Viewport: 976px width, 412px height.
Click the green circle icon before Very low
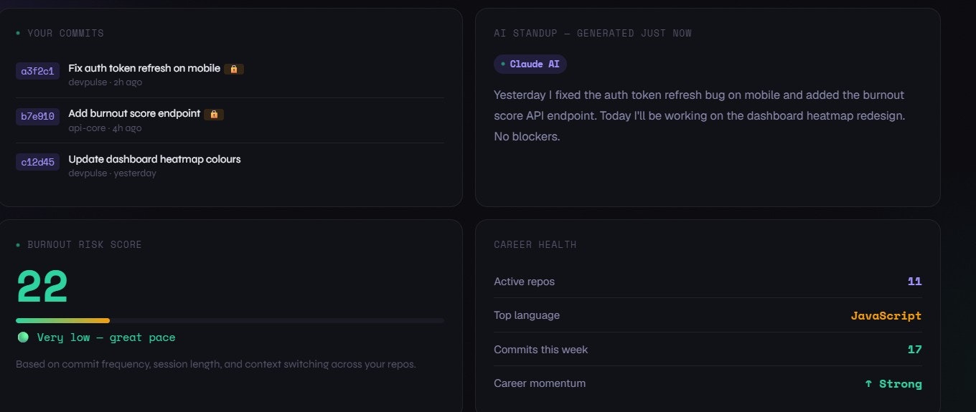23,337
